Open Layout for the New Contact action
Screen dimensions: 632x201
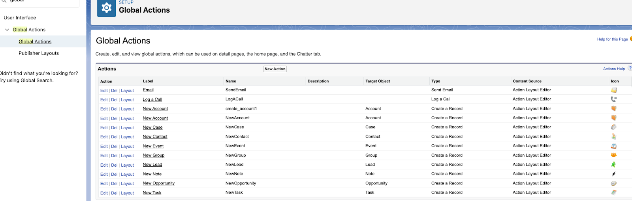point(127,137)
